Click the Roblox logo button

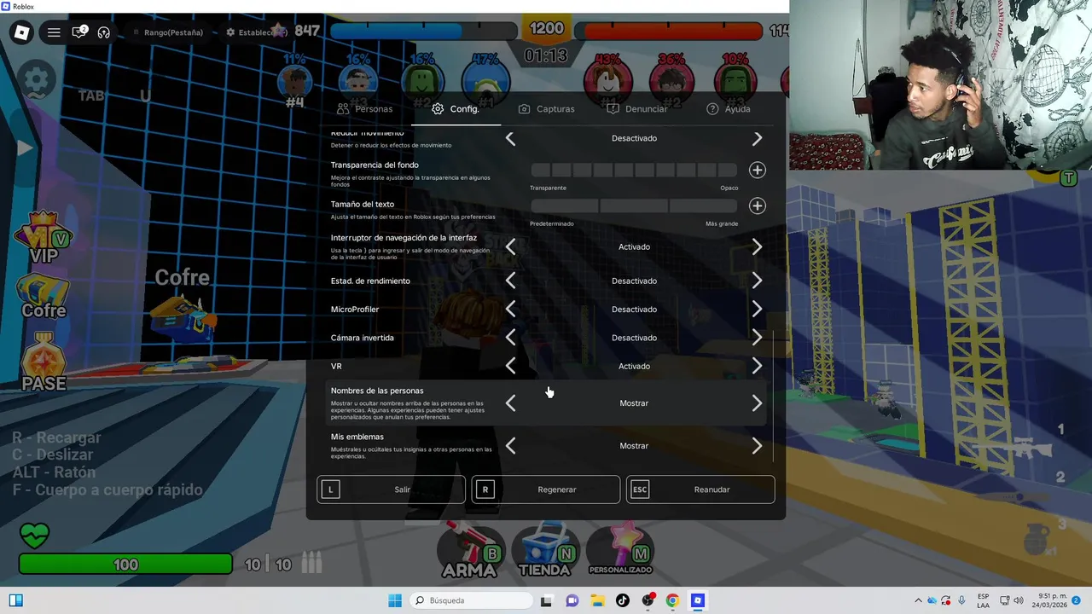coord(22,32)
